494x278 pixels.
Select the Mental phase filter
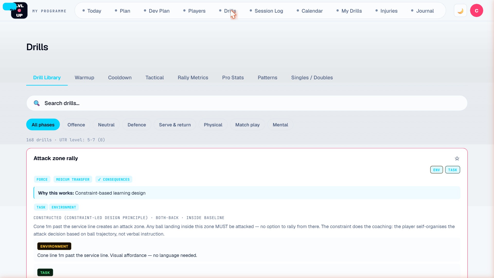pyautogui.click(x=280, y=125)
